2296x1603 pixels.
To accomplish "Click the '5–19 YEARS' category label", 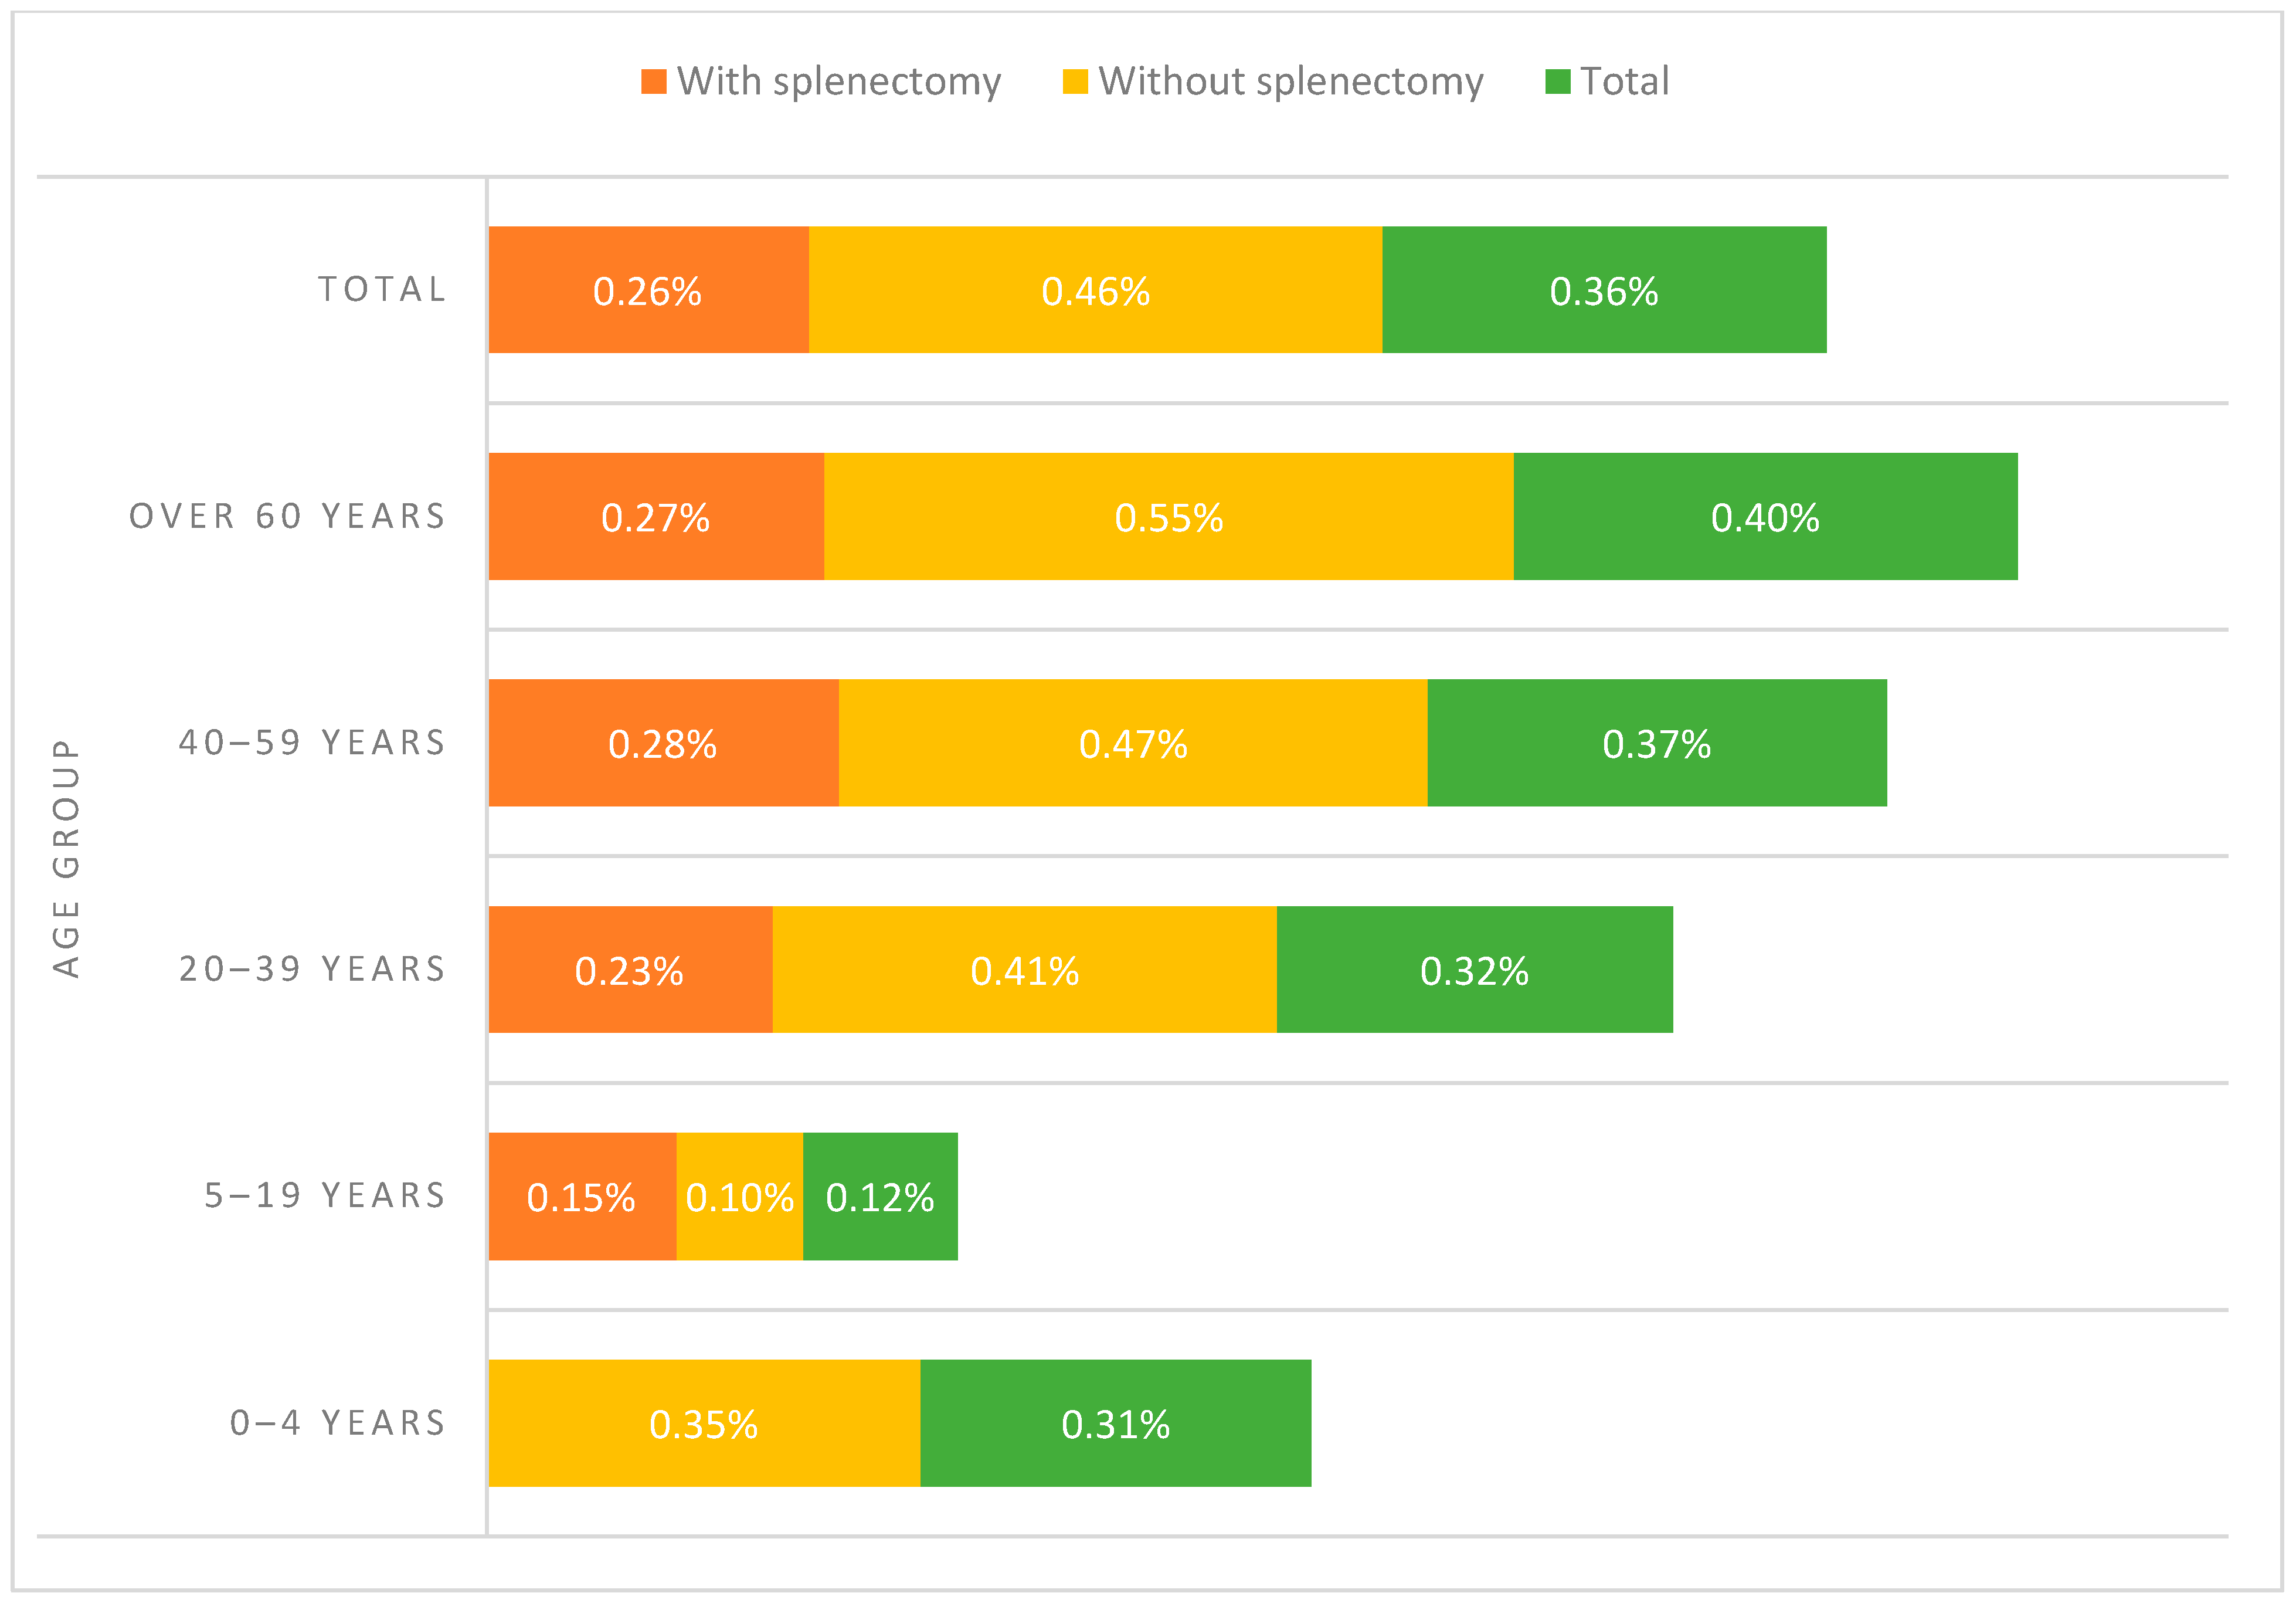I will tap(325, 1196).
